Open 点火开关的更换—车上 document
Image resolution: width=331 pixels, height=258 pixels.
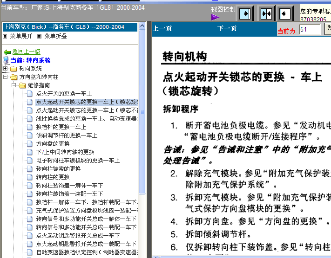(x=64, y=94)
